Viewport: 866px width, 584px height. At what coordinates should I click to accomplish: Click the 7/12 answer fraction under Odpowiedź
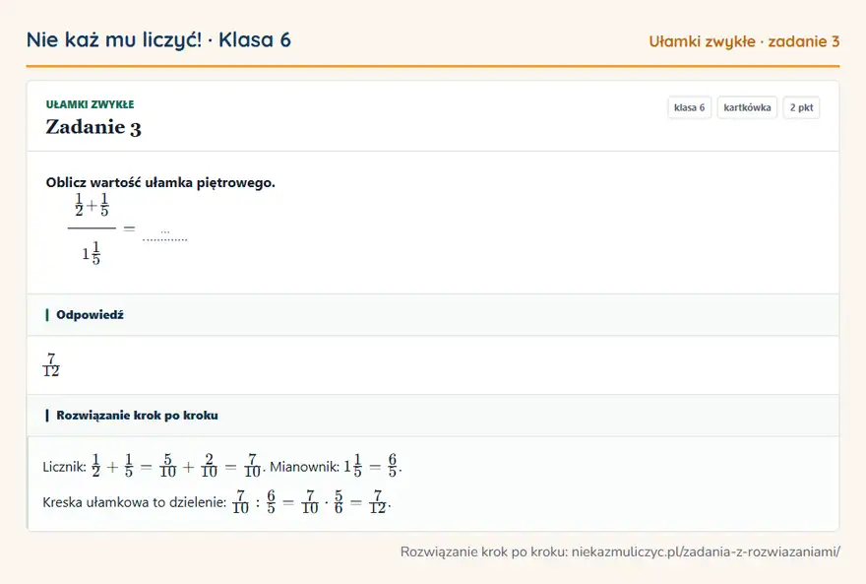pos(51,365)
